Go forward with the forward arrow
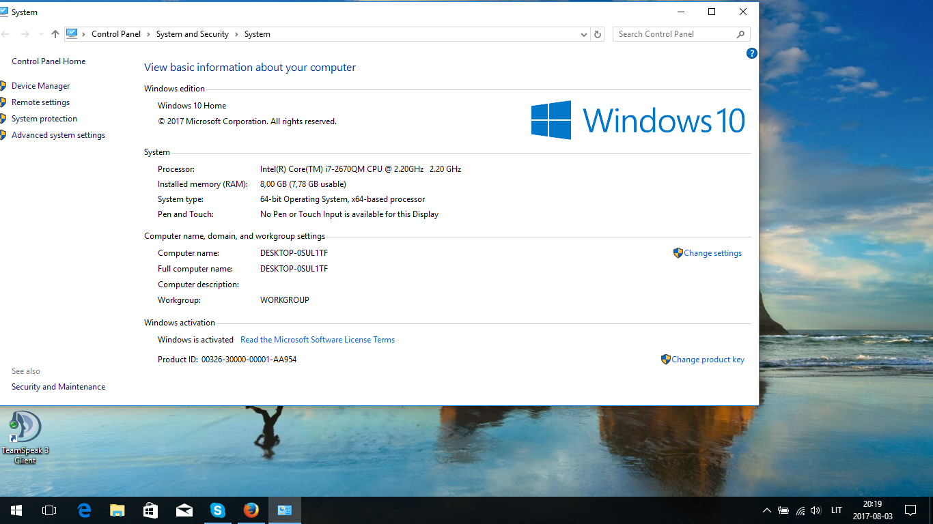Image resolution: width=933 pixels, height=524 pixels. tap(25, 34)
